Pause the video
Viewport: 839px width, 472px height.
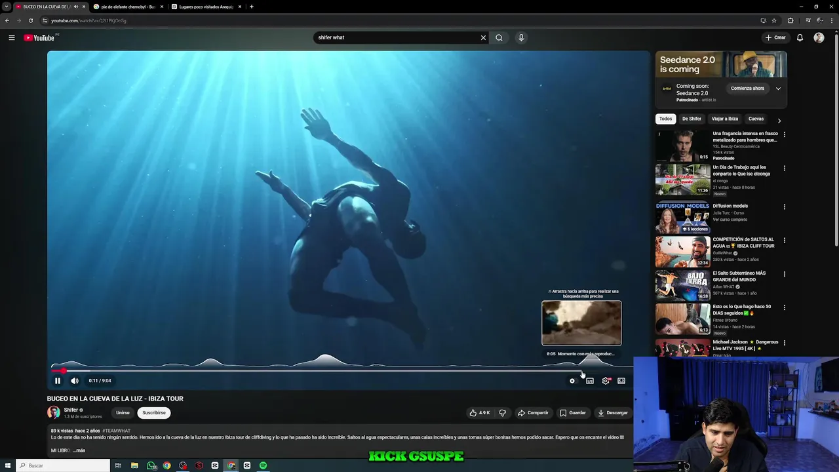tap(58, 380)
